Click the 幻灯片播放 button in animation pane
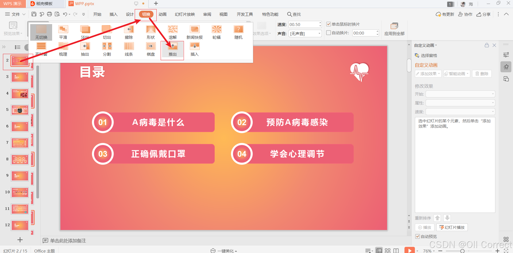Screen dimensions: 513x253 point(452,227)
